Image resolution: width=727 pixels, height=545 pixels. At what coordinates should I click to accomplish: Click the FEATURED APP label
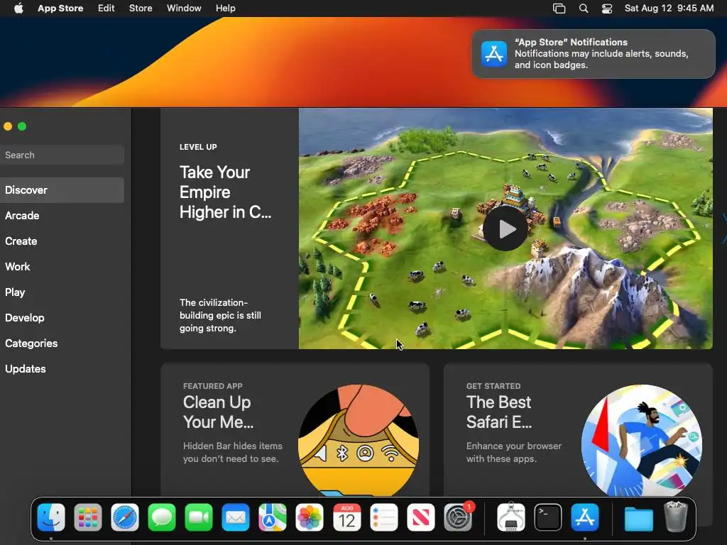tap(212, 386)
